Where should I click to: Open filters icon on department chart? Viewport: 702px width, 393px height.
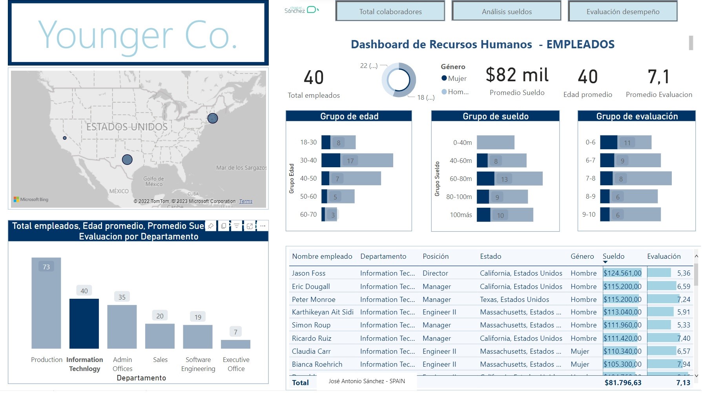click(237, 226)
